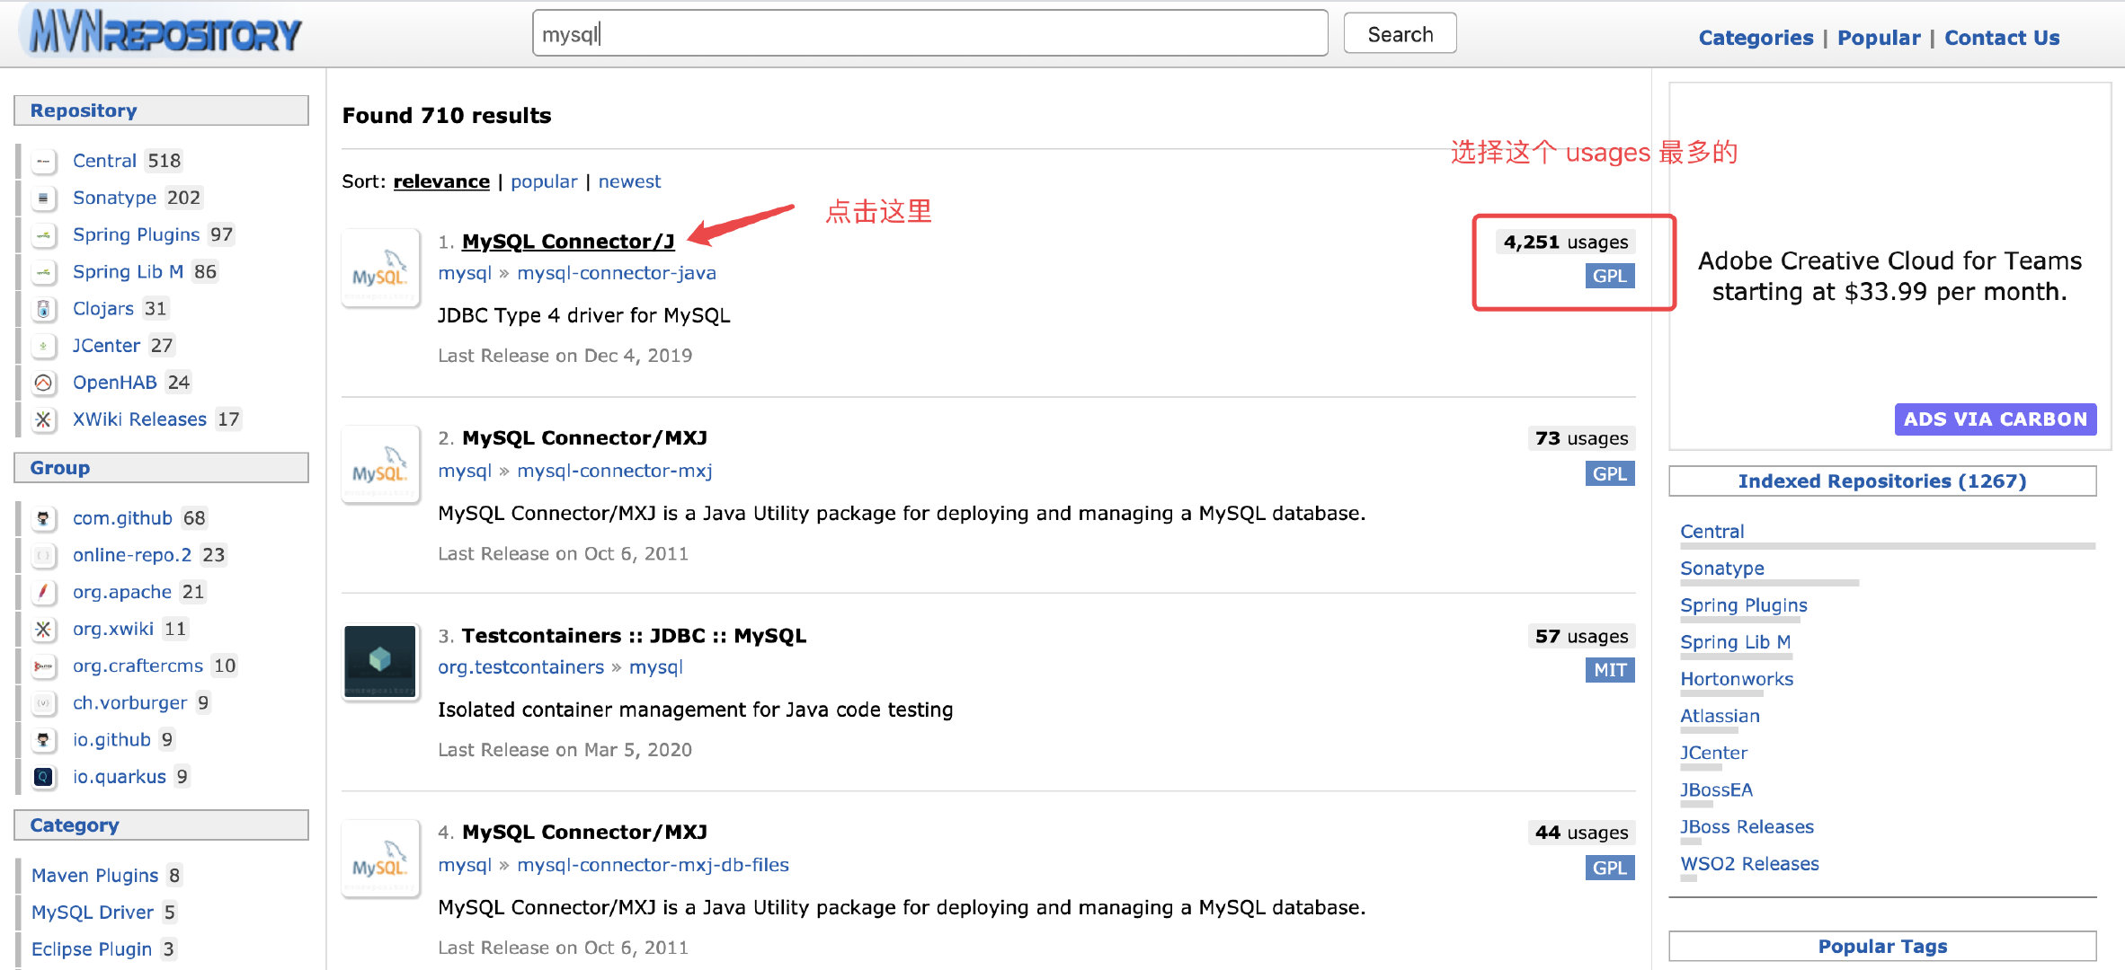The width and height of the screenshot is (2125, 970).
Task: Click the OpenHAB repository icon
Action: click(43, 383)
